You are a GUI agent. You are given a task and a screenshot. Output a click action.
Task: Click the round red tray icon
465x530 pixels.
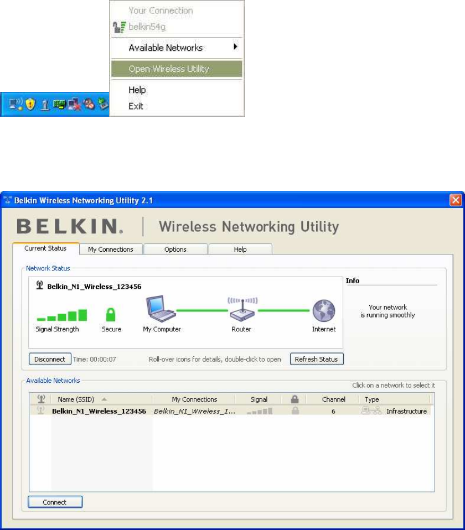coord(89,104)
